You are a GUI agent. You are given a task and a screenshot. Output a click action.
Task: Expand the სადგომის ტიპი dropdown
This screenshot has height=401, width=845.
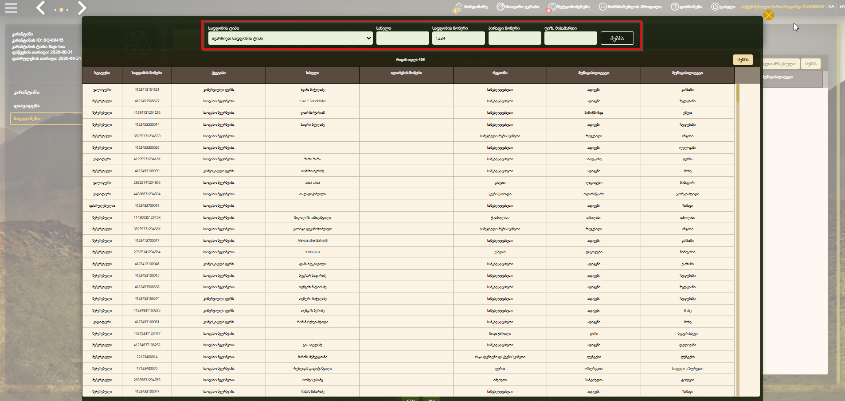coord(290,38)
